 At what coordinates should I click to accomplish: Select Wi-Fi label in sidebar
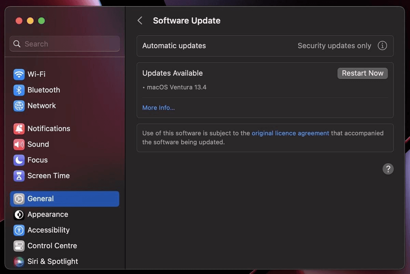point(36,74)
